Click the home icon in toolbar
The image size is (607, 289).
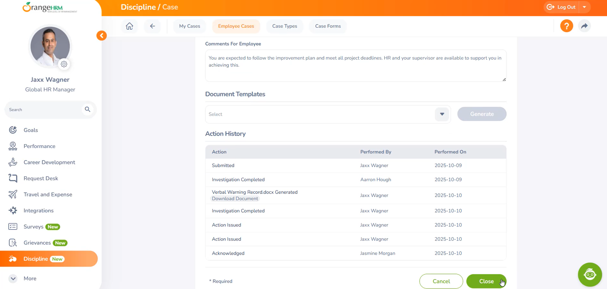click(129, 26)
